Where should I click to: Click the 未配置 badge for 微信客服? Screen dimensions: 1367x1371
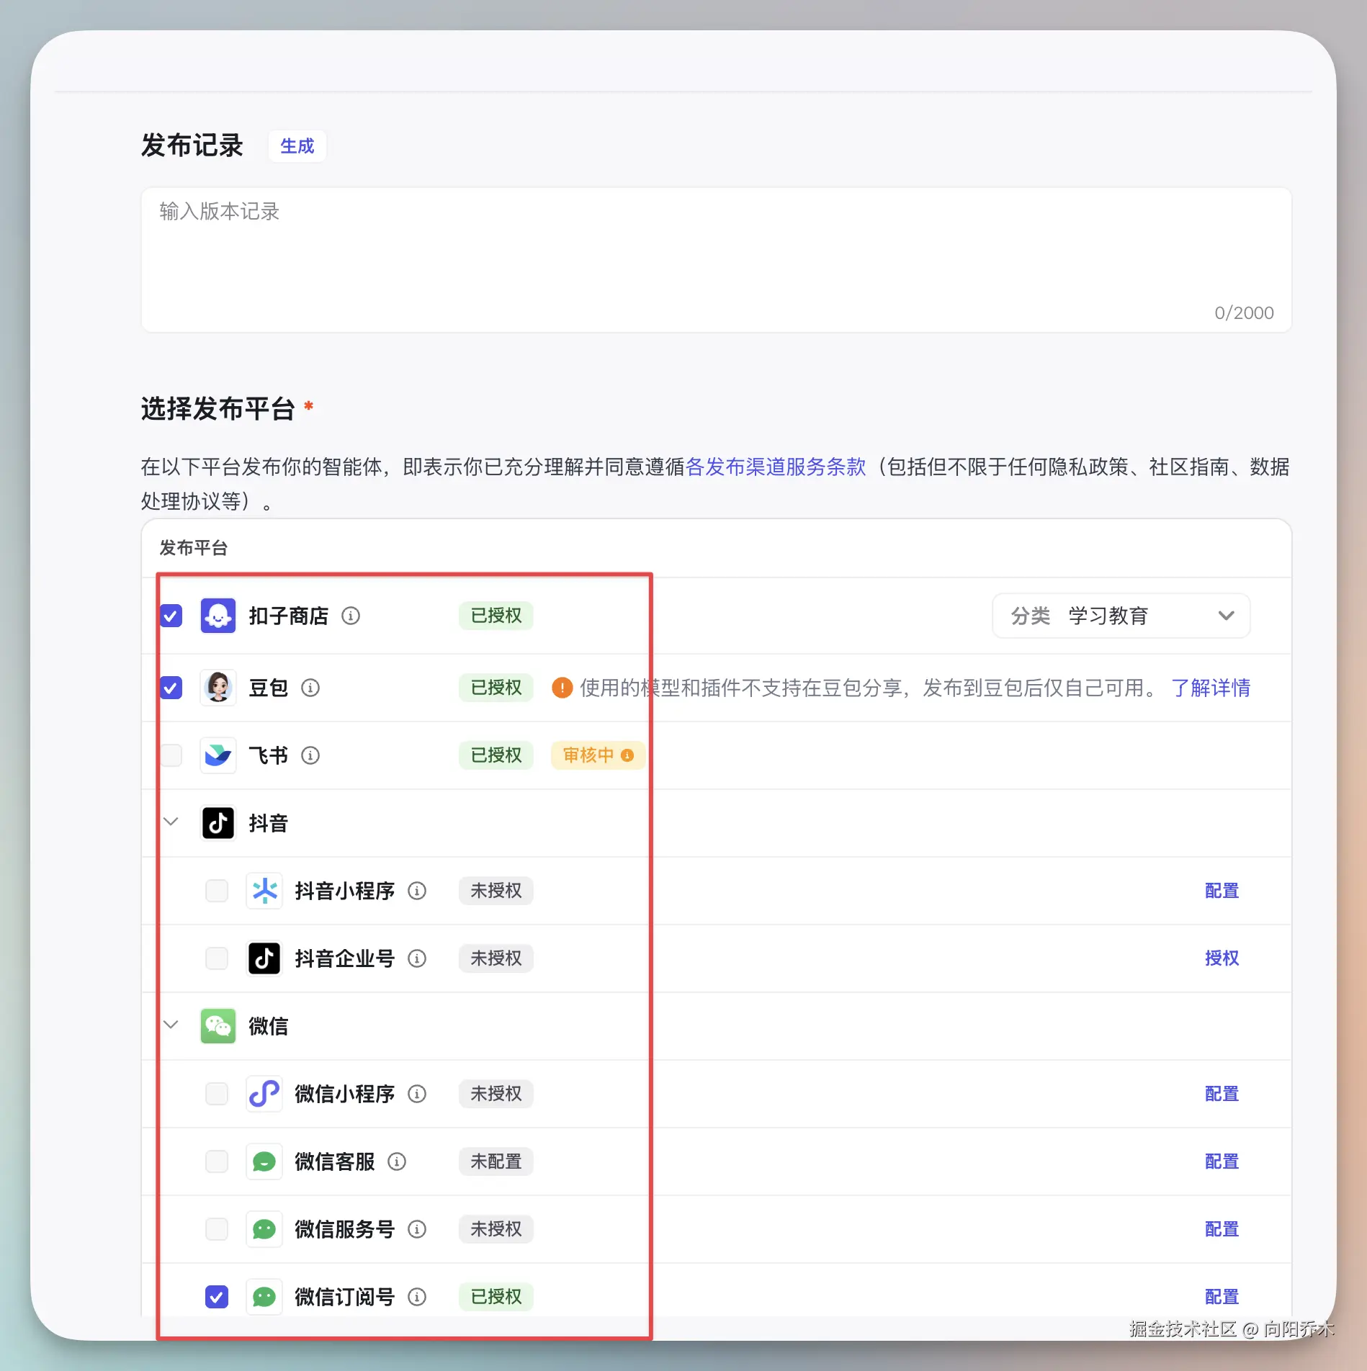point(496,1161)
